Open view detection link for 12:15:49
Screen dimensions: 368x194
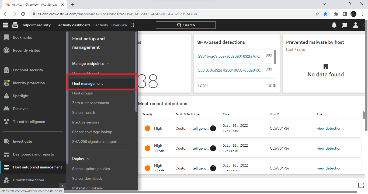pos(329,128)
